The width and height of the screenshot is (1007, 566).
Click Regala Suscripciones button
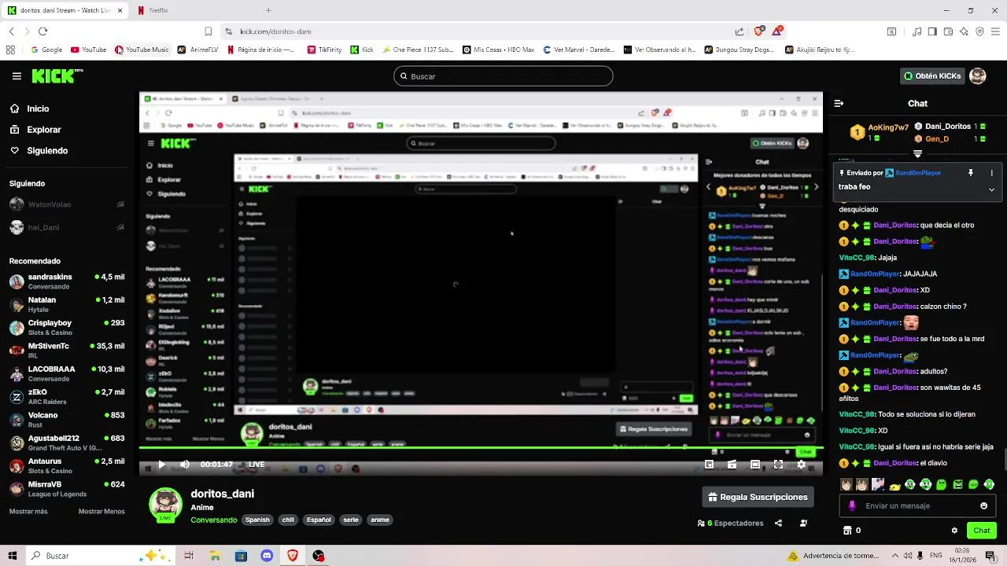click(758, 498)
